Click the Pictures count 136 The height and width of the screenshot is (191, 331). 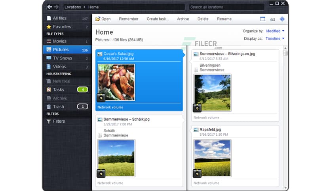pos(85,50)
